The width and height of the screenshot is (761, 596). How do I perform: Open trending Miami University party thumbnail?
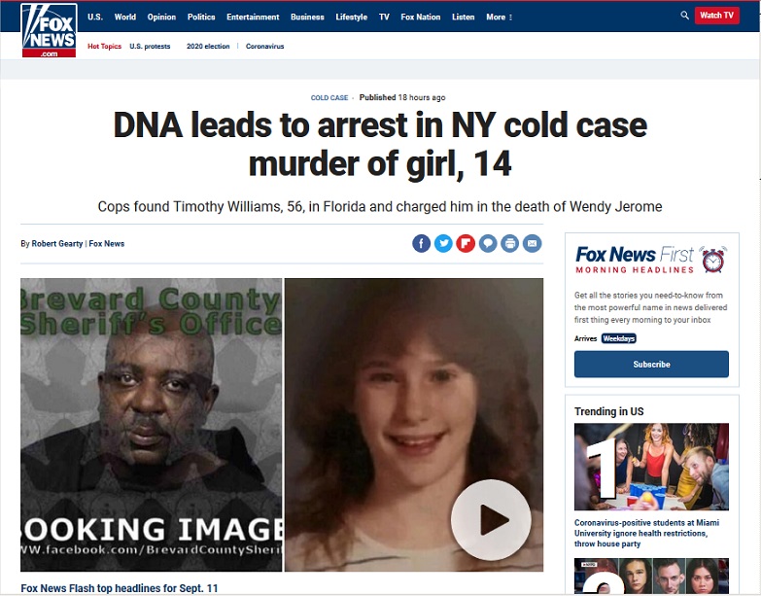pos(651,467)
